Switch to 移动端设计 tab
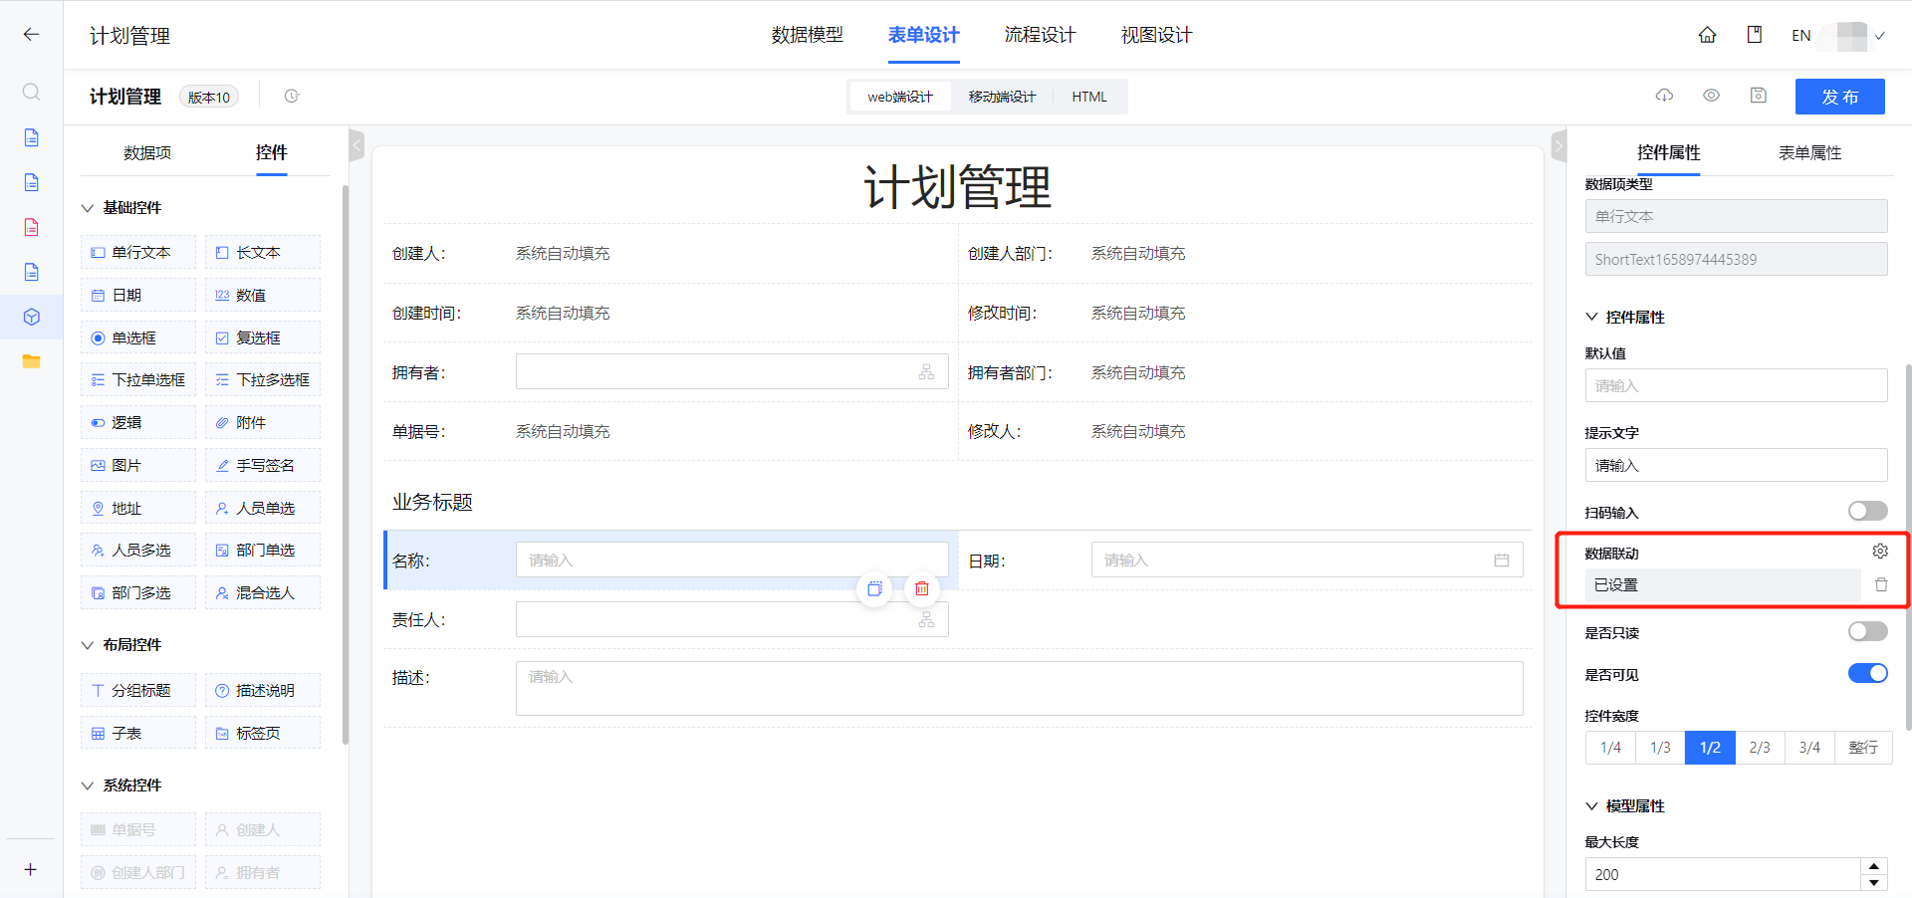 tap(1002, 97)
